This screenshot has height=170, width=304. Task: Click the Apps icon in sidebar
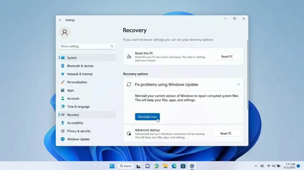63,90
